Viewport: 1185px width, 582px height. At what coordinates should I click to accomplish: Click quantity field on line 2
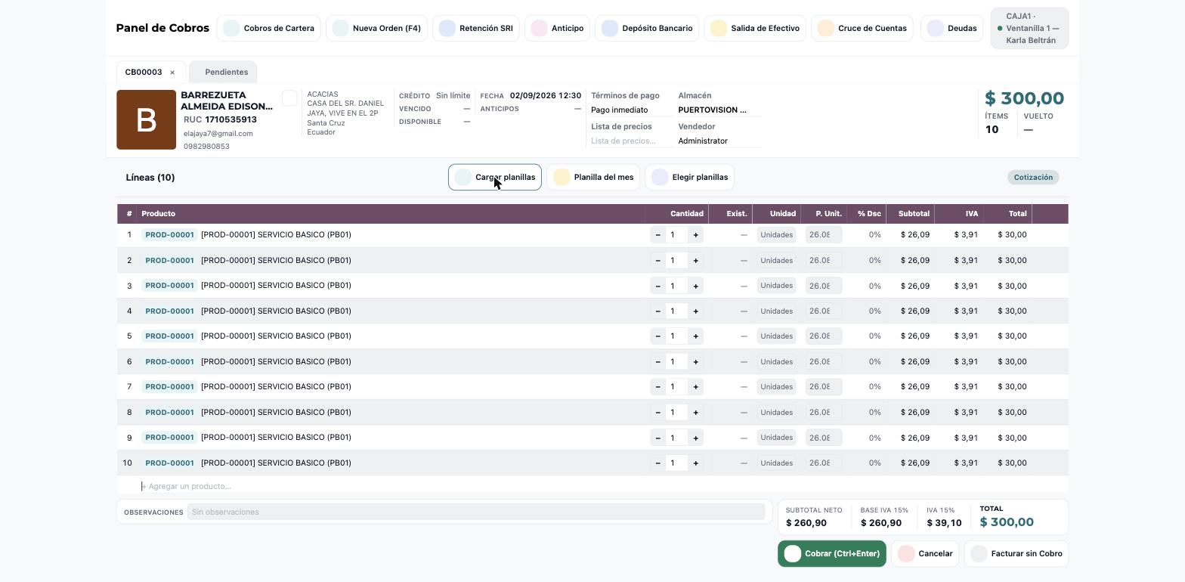coord(676,261)
